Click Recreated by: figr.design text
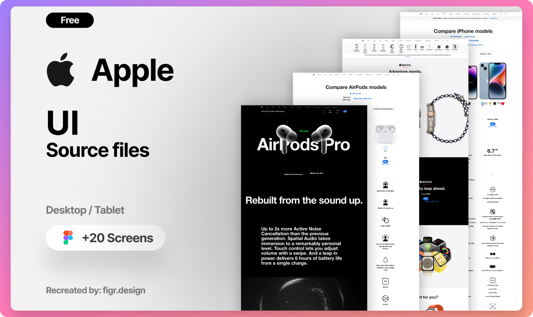Image resolution: width=533 pixels, height=317 pixels. click(x=96, y=290)
